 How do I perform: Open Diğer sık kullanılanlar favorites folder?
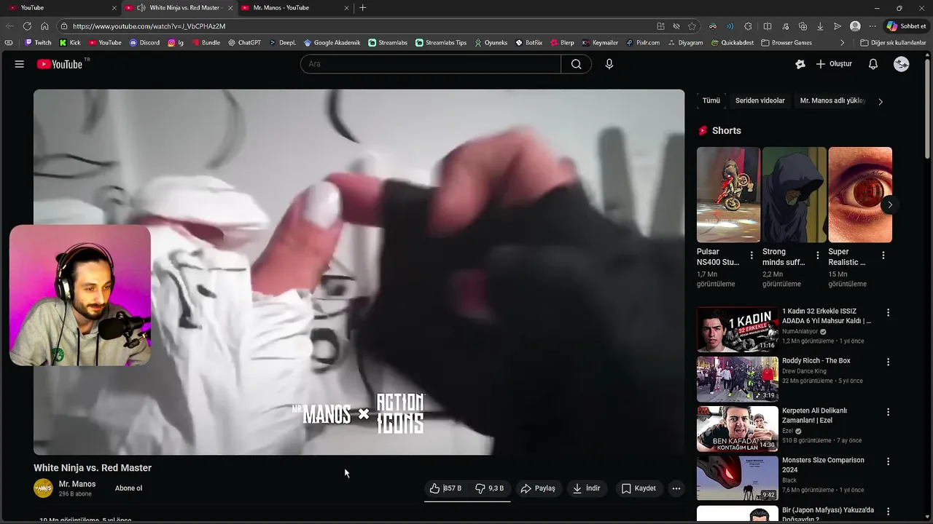click(x=893, y=43)
